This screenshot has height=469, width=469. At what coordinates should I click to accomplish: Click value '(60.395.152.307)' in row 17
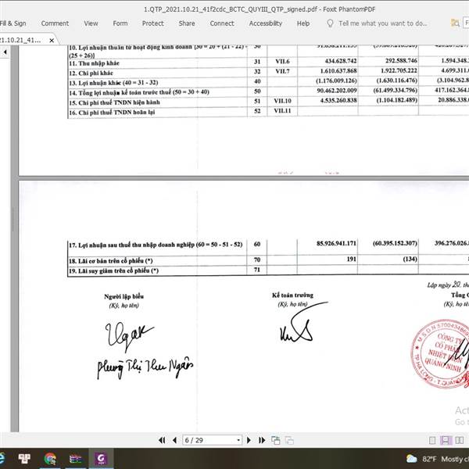coord(395,243)
